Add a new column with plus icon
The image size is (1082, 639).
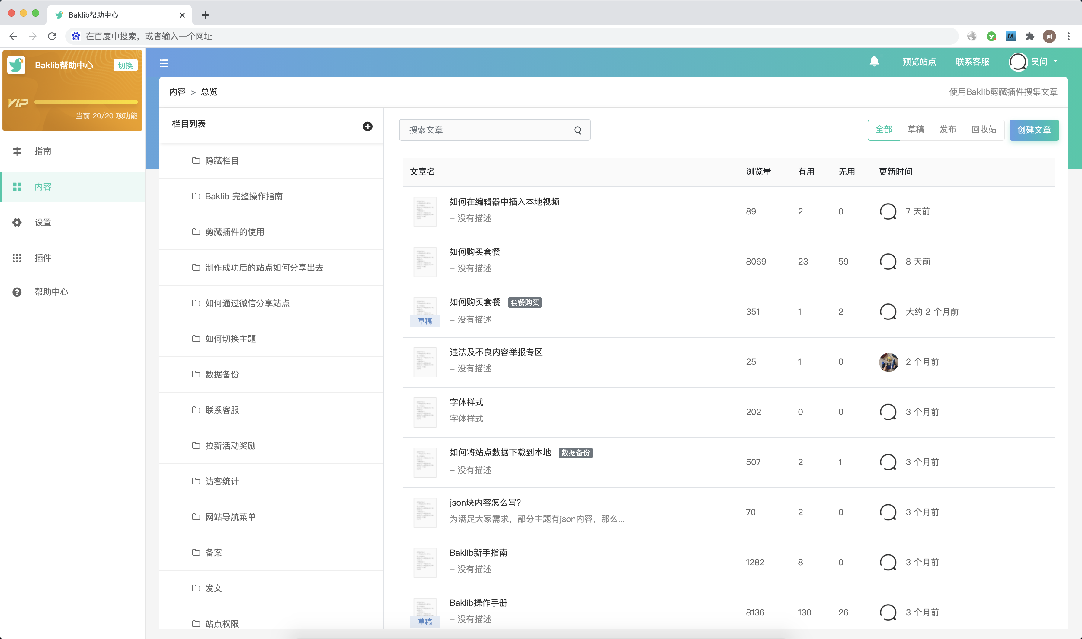367,126
